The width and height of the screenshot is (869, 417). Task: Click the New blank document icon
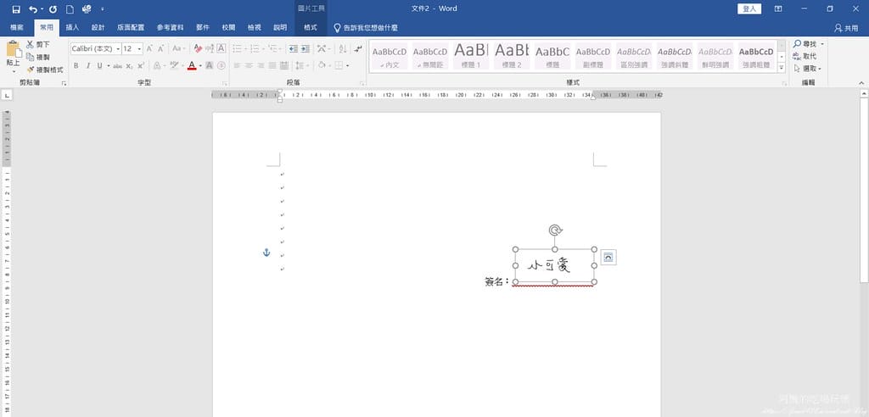coord(70,8)
